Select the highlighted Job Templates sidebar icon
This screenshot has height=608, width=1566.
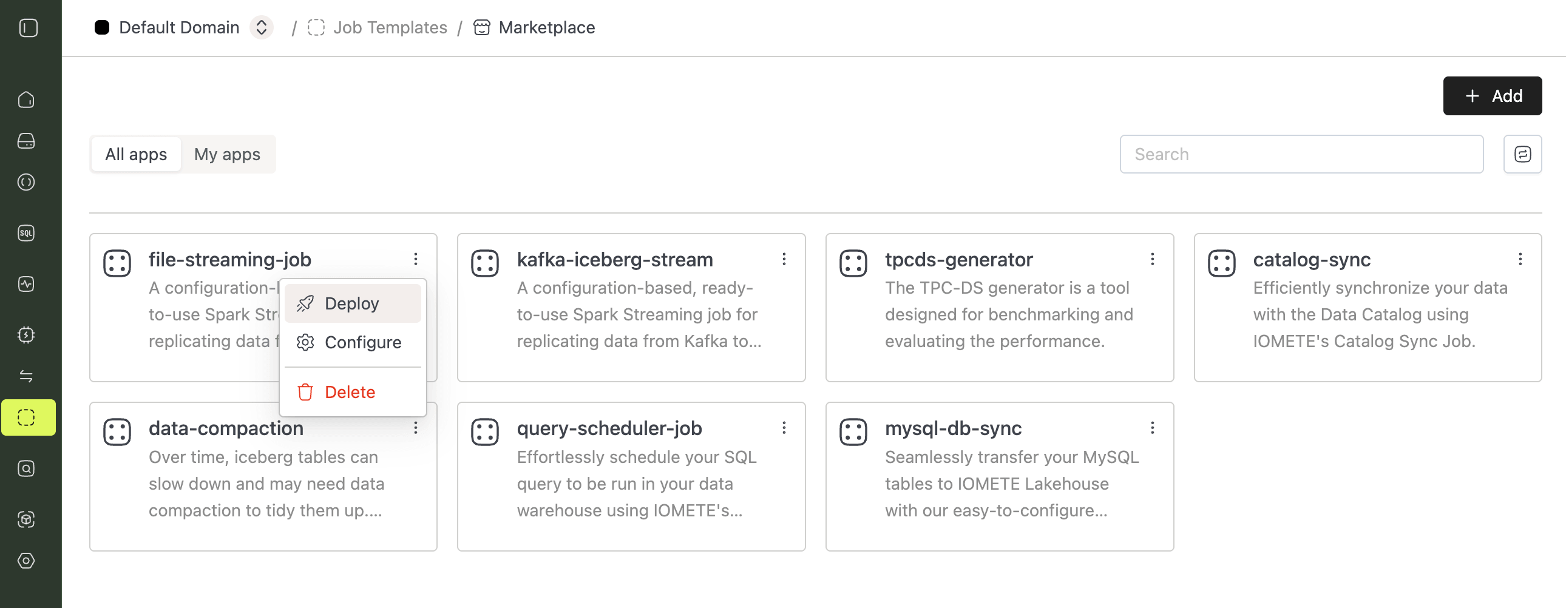28,417
